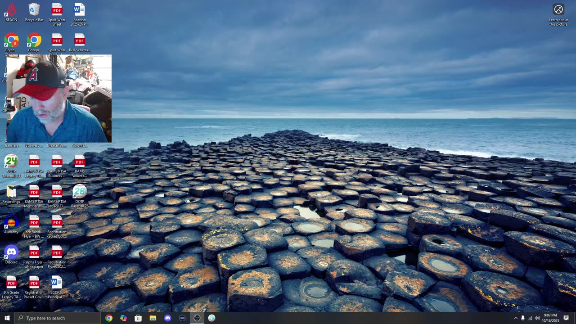The width and height of the screenshot is (576, 324).
Task: Select the BEACN desktop shortcut
Action: [11, 13]
